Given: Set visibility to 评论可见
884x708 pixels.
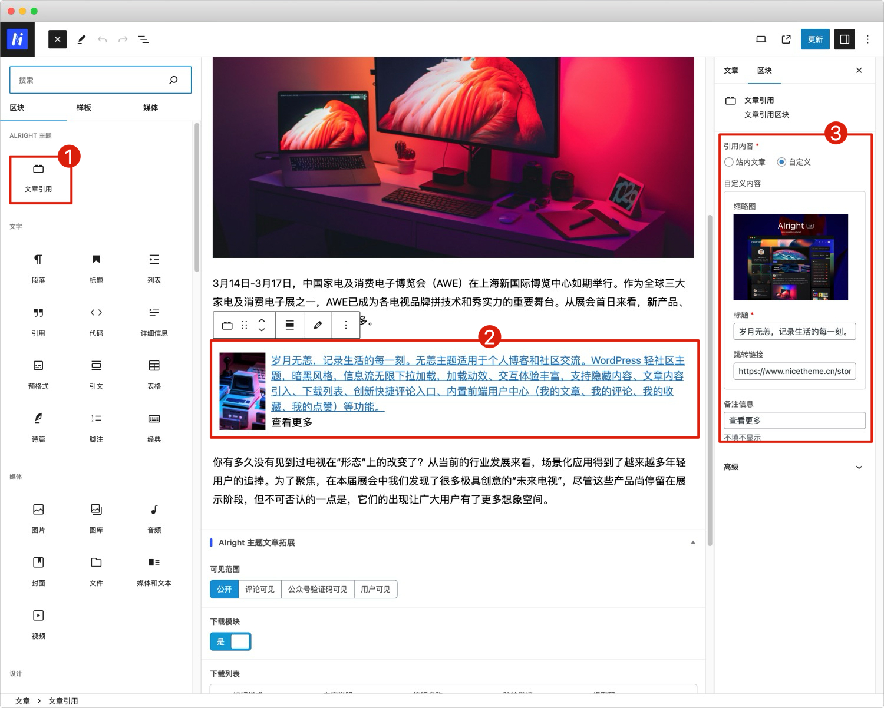Looking at the screenshot, I should click(260, 589).
